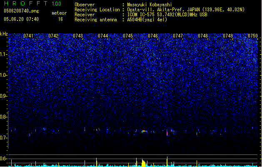Click the bright meteor echo after 0745
Image resolution: width=262 pixels, height=167 pixels.
[145, 132]
